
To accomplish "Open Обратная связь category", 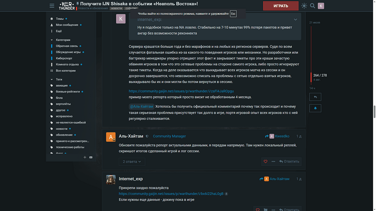I will tap(67, 46).
